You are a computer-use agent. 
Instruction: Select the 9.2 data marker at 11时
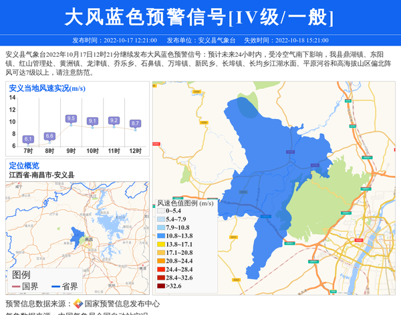coord(114,120)
